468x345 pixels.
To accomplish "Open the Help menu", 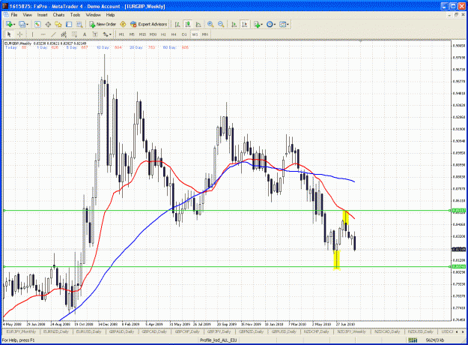I will pos(110,15).
